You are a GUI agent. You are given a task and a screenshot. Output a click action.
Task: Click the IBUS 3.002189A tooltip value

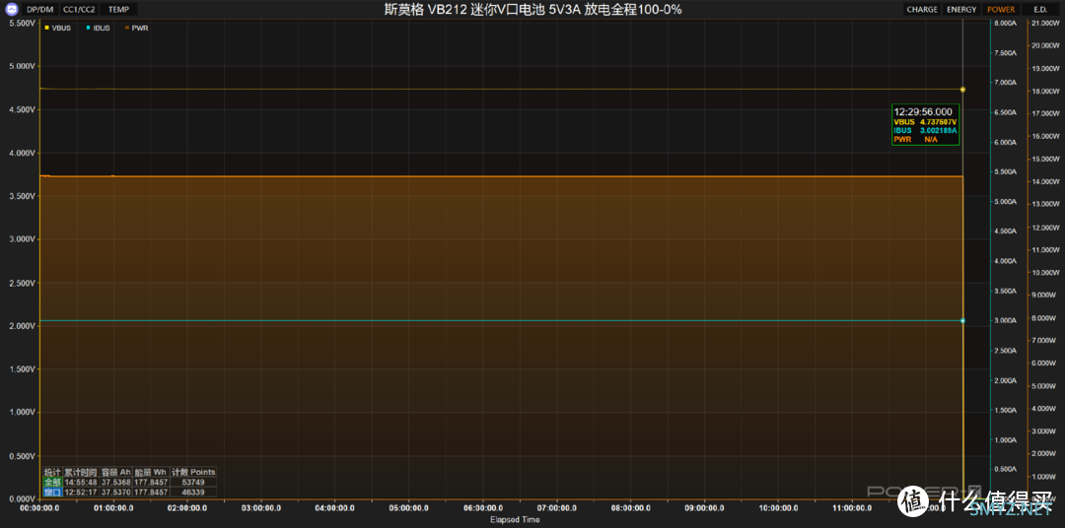point(924,130)
